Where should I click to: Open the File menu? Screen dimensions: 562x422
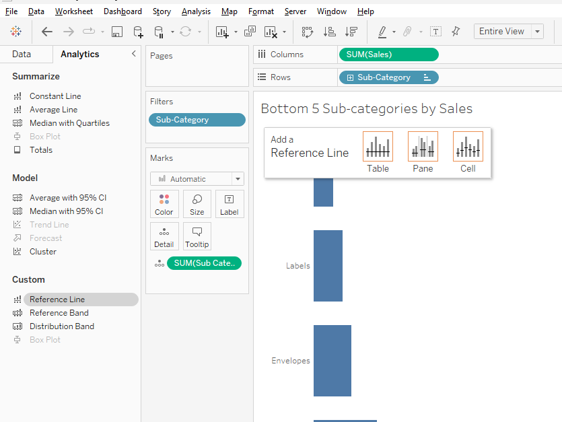(11, 11)
